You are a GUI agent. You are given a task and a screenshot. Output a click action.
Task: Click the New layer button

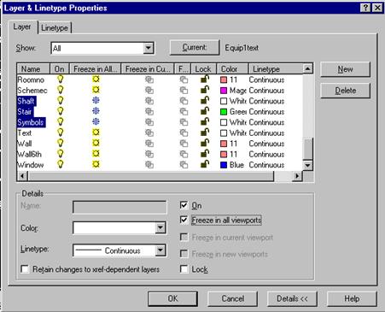pyautogui.click(x=345, y=69)
